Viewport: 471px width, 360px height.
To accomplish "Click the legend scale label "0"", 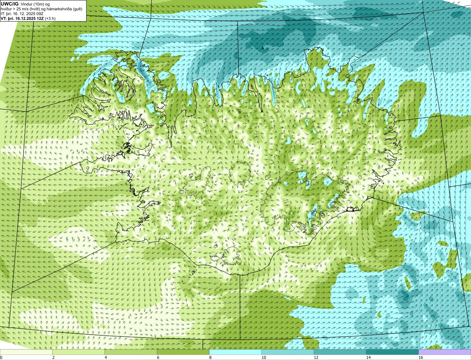I will coord(1,357).
